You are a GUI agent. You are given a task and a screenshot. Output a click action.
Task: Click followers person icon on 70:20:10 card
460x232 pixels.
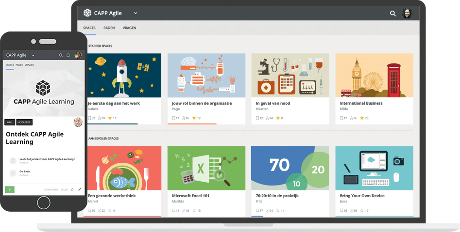point(268,211)
